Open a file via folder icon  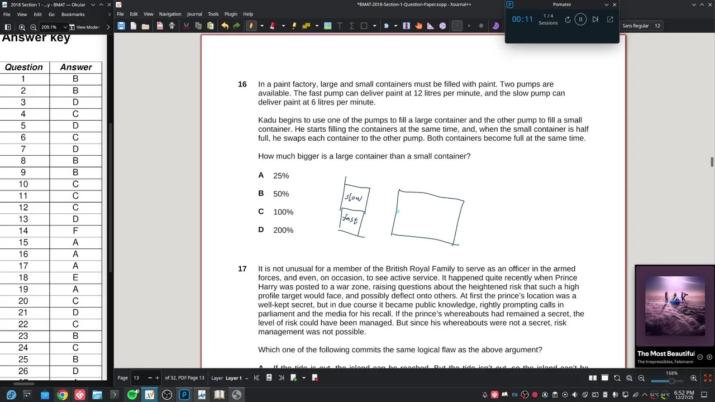click(x=145, y=26)
